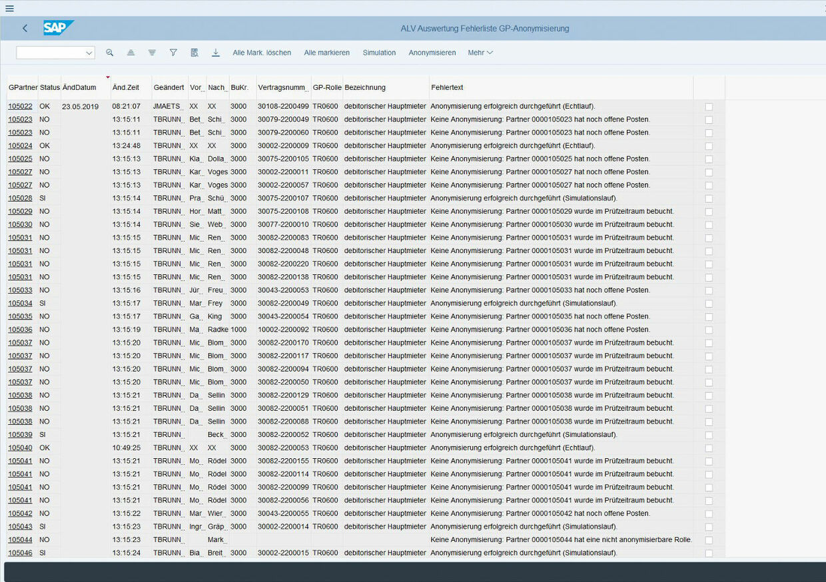
Task: Export list with the download icon
Action: tap(215, 53)
